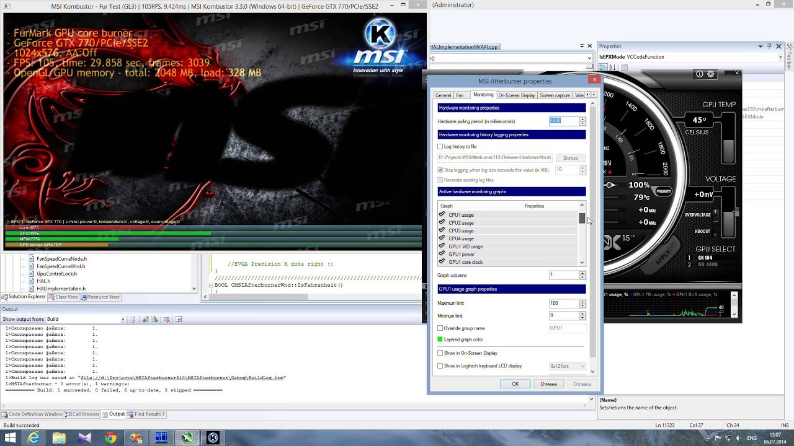Select GK104 in GPU SELECT list
794x446 pixels.
click(x=705, y=258)
